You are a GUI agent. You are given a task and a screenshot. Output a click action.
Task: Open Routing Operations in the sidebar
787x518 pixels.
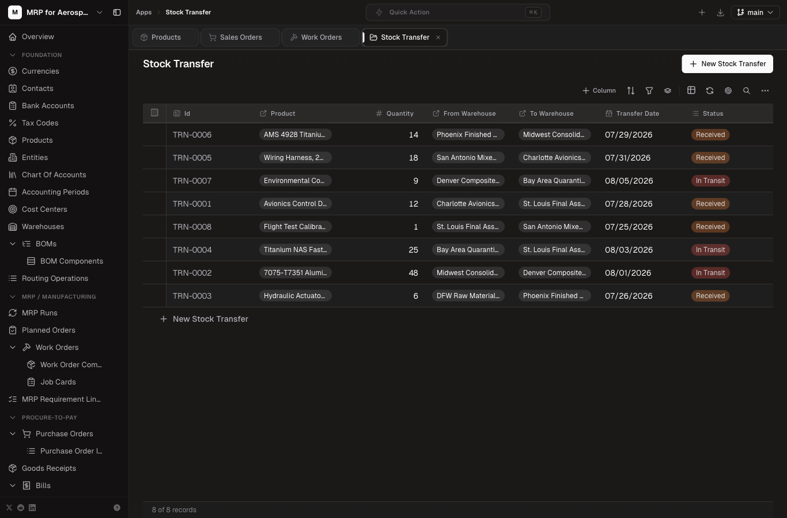[64, 279]
